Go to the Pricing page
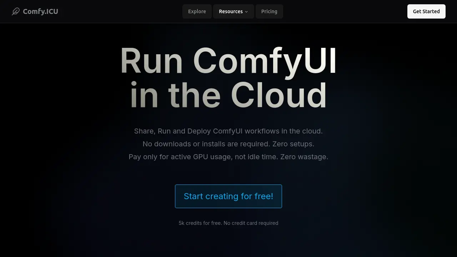The image size is (457, 257). tap(269, 11)
